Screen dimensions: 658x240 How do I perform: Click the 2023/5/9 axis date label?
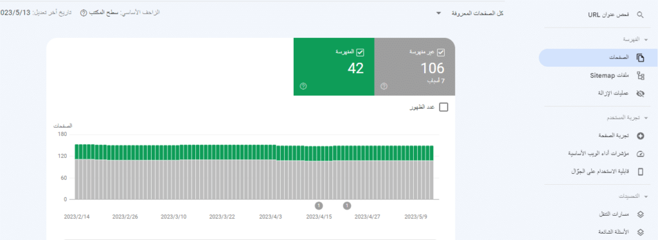416,217
